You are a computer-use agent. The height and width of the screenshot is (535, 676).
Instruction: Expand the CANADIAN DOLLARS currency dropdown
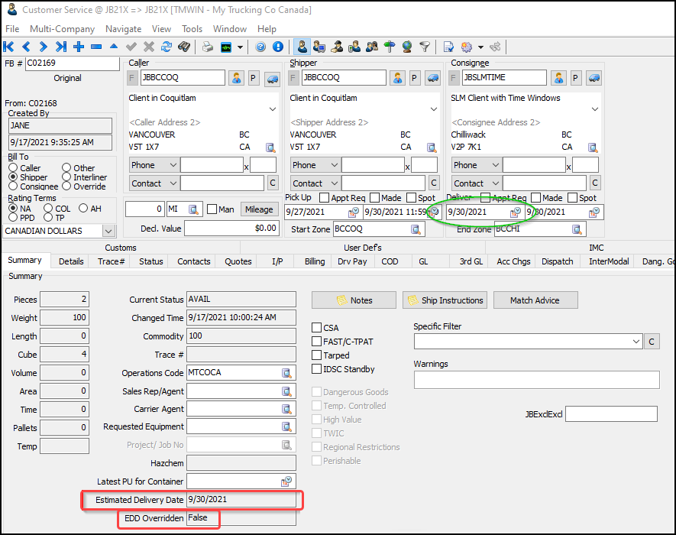coord(108,231)
